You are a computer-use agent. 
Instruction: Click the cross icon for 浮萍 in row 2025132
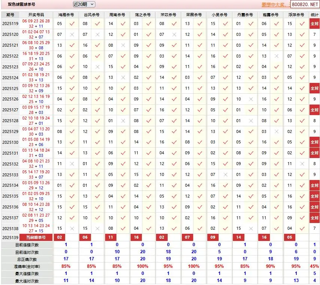(302, 164)
